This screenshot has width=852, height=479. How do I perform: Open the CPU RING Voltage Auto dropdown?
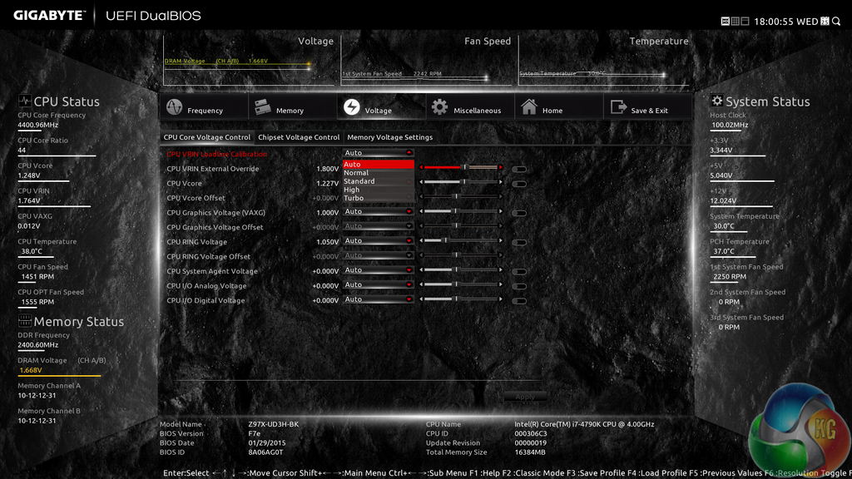[379, 240]
